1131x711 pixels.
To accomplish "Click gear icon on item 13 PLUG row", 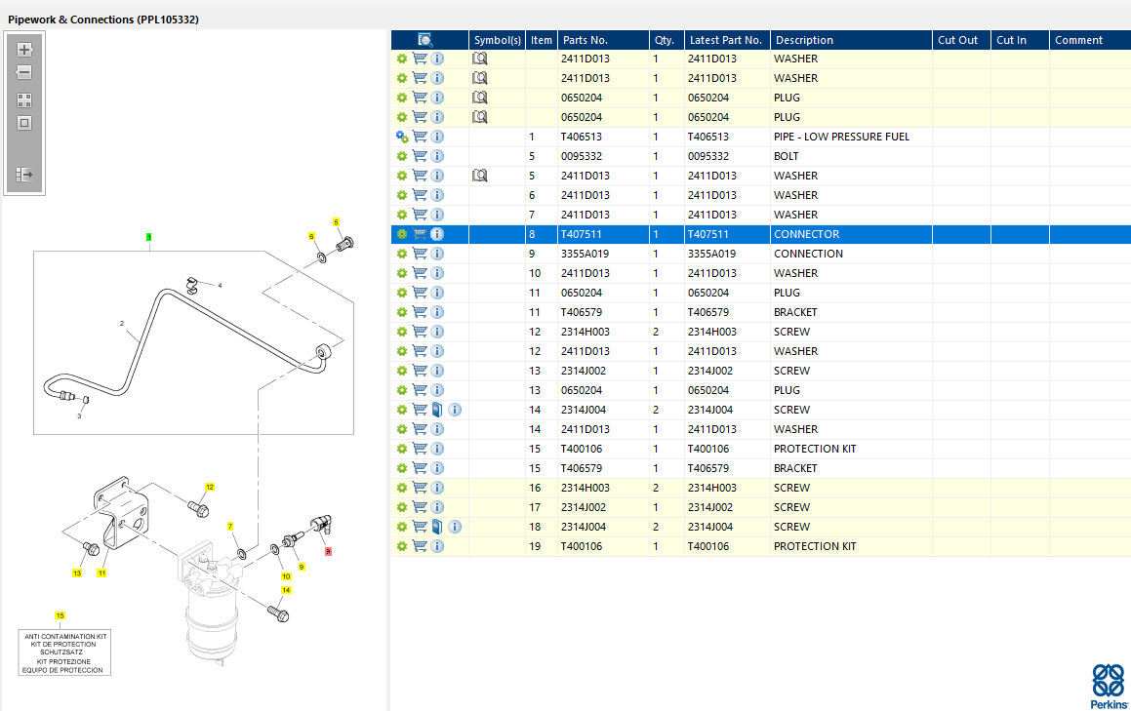I will (402, 389).
